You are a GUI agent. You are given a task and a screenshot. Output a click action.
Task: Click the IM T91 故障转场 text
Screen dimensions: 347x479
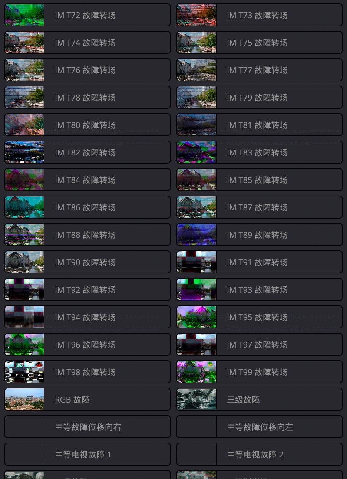pos(257,262)
